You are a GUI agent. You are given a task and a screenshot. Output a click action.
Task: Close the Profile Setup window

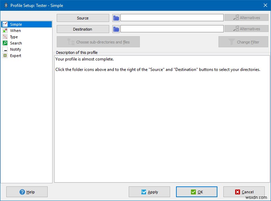click(x=265, y=5)
